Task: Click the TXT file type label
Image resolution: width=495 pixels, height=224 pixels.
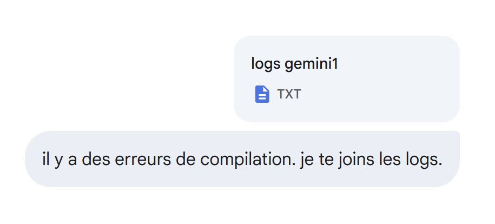Action: (x=289, y=94)
